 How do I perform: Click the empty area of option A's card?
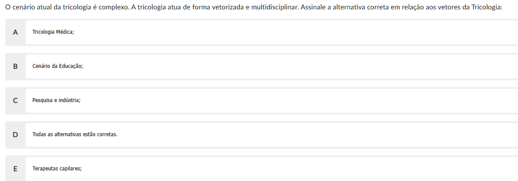tap(299, 32)
